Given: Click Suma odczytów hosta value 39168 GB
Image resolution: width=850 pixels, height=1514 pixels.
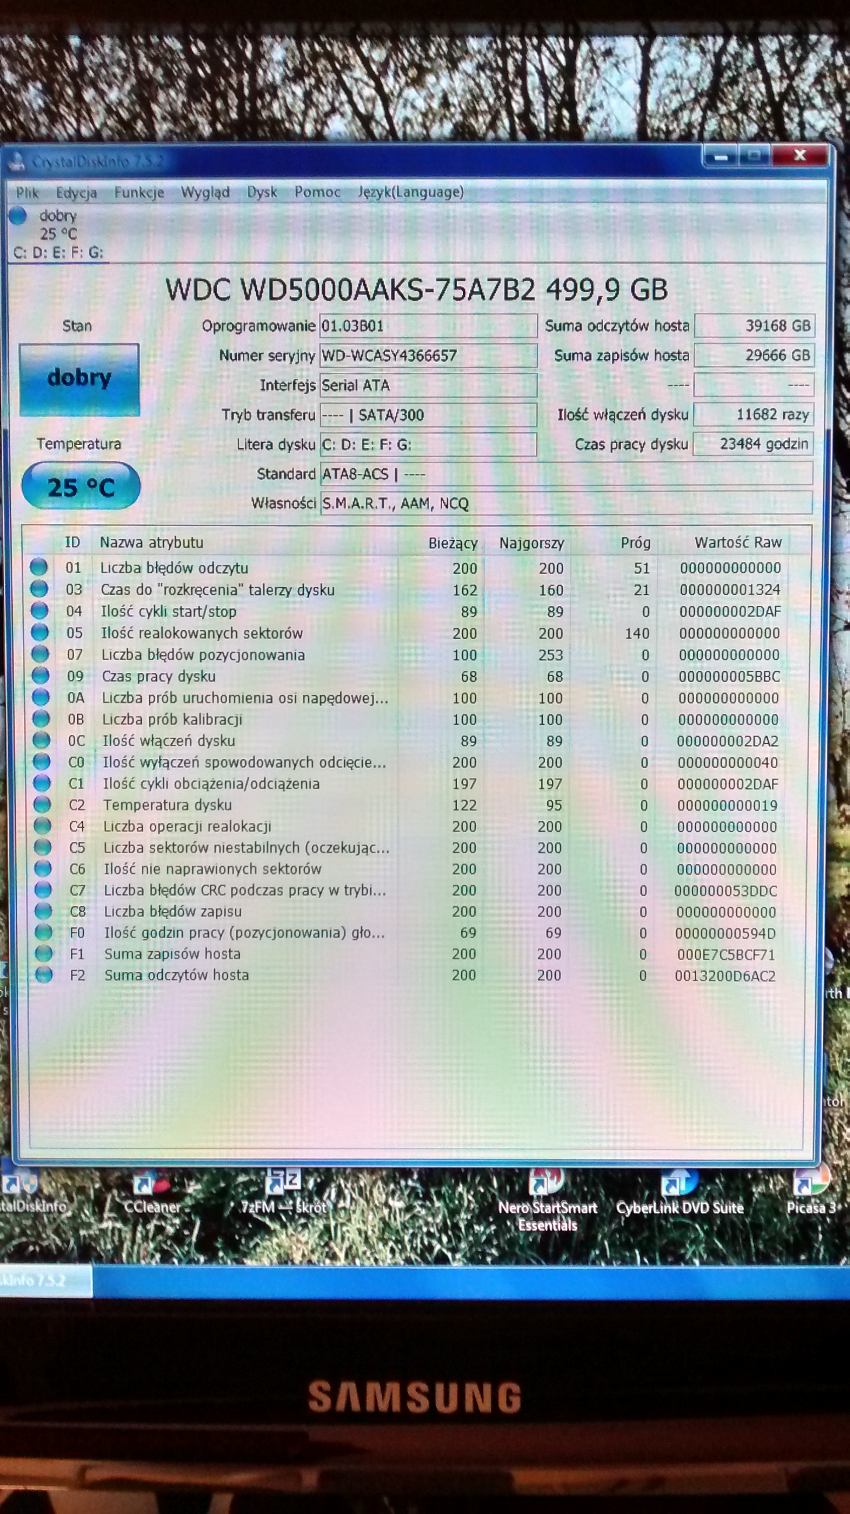Looking at the screenshot, I should 754,325.
